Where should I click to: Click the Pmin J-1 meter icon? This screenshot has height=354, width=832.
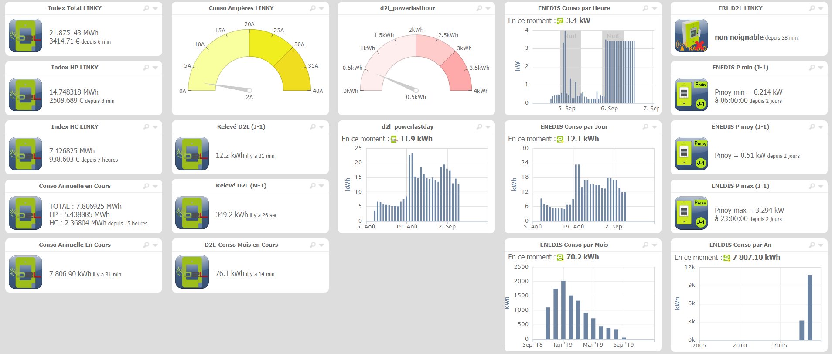coord(691,95)
